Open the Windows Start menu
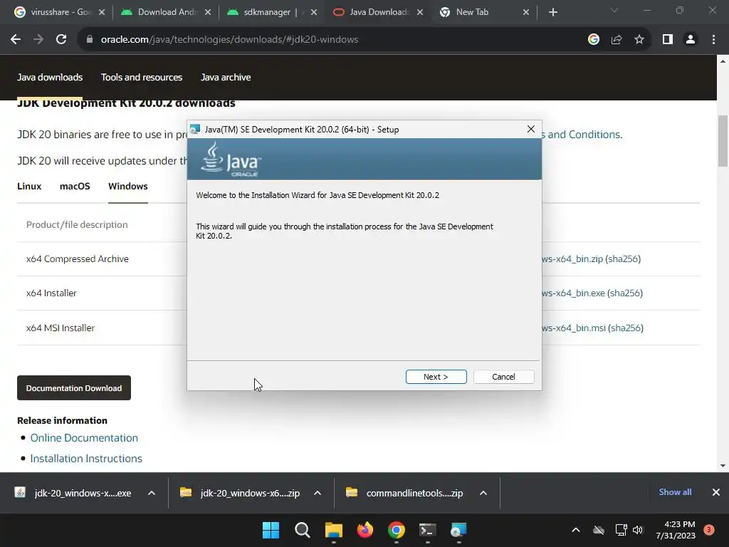Image resolution: width=729 pixels, height=547 pixels. [x=271, y=530]
